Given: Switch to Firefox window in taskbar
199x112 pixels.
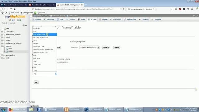Looking at the screenshot, I should (x=17, y=110).
